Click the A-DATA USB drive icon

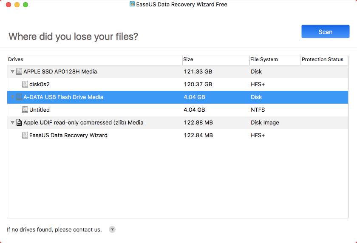[x=19, y=97]
